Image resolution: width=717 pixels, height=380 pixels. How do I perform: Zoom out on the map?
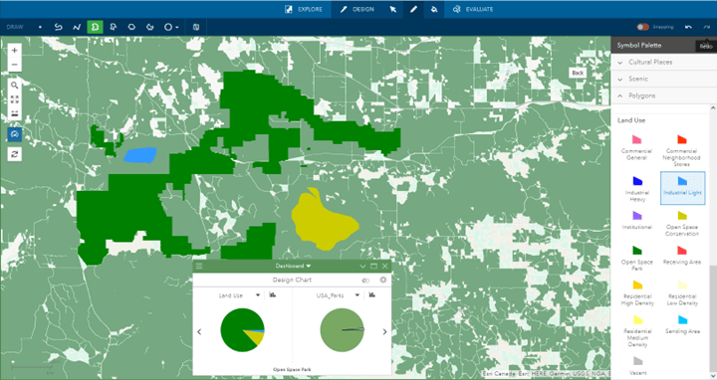[x=14, y=65]
